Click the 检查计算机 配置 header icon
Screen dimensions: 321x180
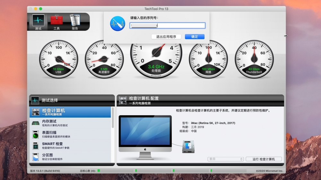(x=122, y=100)
